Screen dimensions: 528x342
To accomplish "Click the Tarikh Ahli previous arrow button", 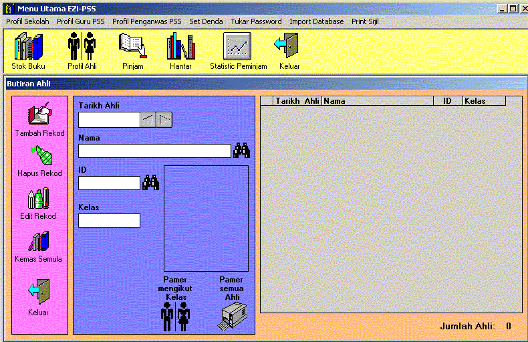I will pyautogui.click(x=148, y=120).
